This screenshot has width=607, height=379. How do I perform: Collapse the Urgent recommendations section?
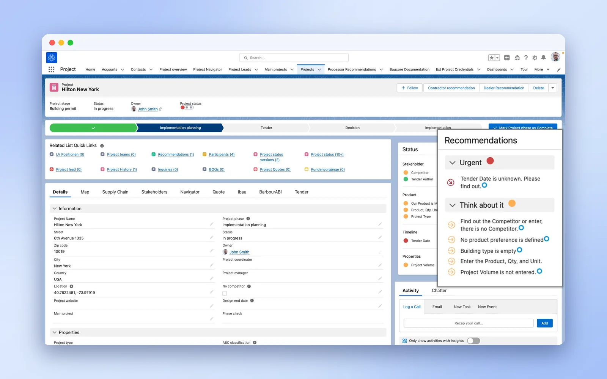coord(452,163)
